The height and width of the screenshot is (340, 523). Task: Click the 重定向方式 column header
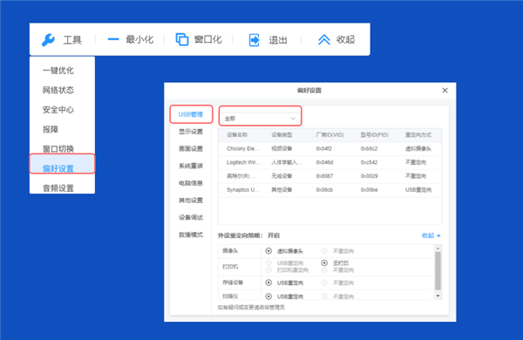(418, 135)
